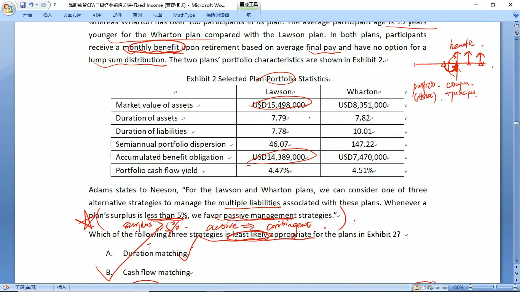This screenshot has height=292, width=520.
Task: Click the zoom in plus button
Action: pos(515,288)
